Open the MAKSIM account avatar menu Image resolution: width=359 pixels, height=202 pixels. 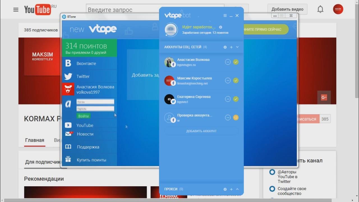338,9
